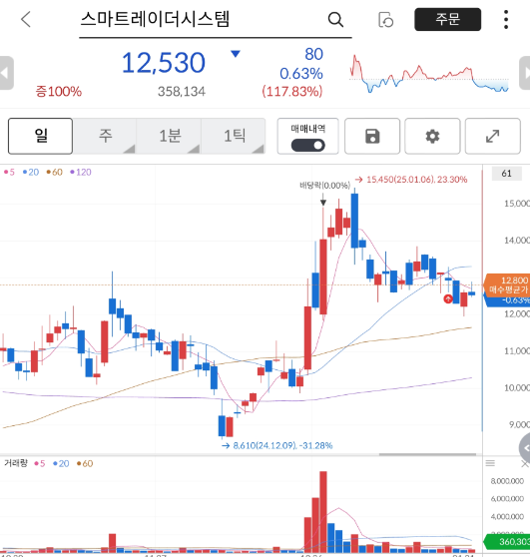Tap the price legend 60 moving average

tap(54, 173)
